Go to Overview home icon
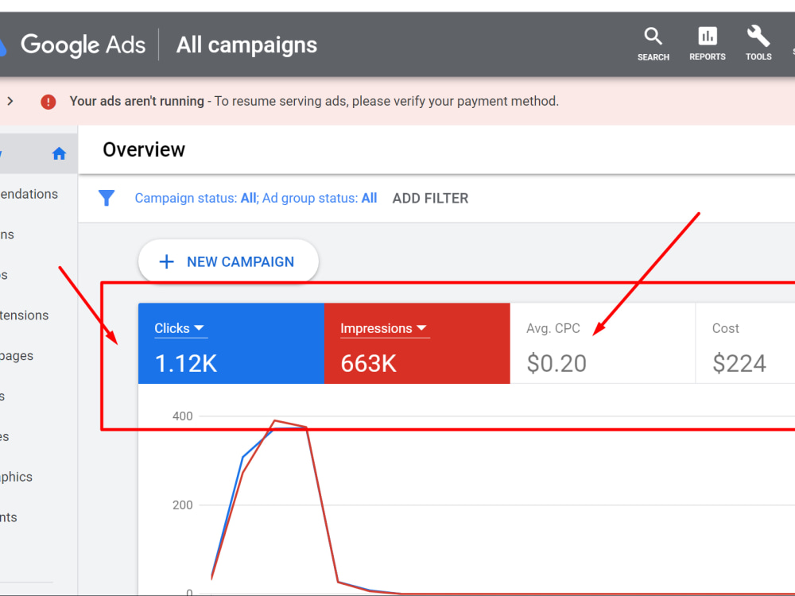 (x=59, y=153)
